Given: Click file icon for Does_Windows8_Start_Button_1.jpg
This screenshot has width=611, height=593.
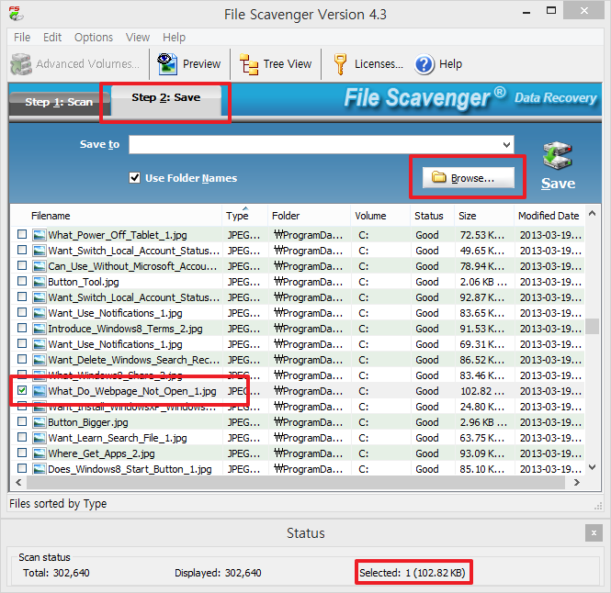Looking at the screenshot, I should pyautogui.click(x=39, y=469).
